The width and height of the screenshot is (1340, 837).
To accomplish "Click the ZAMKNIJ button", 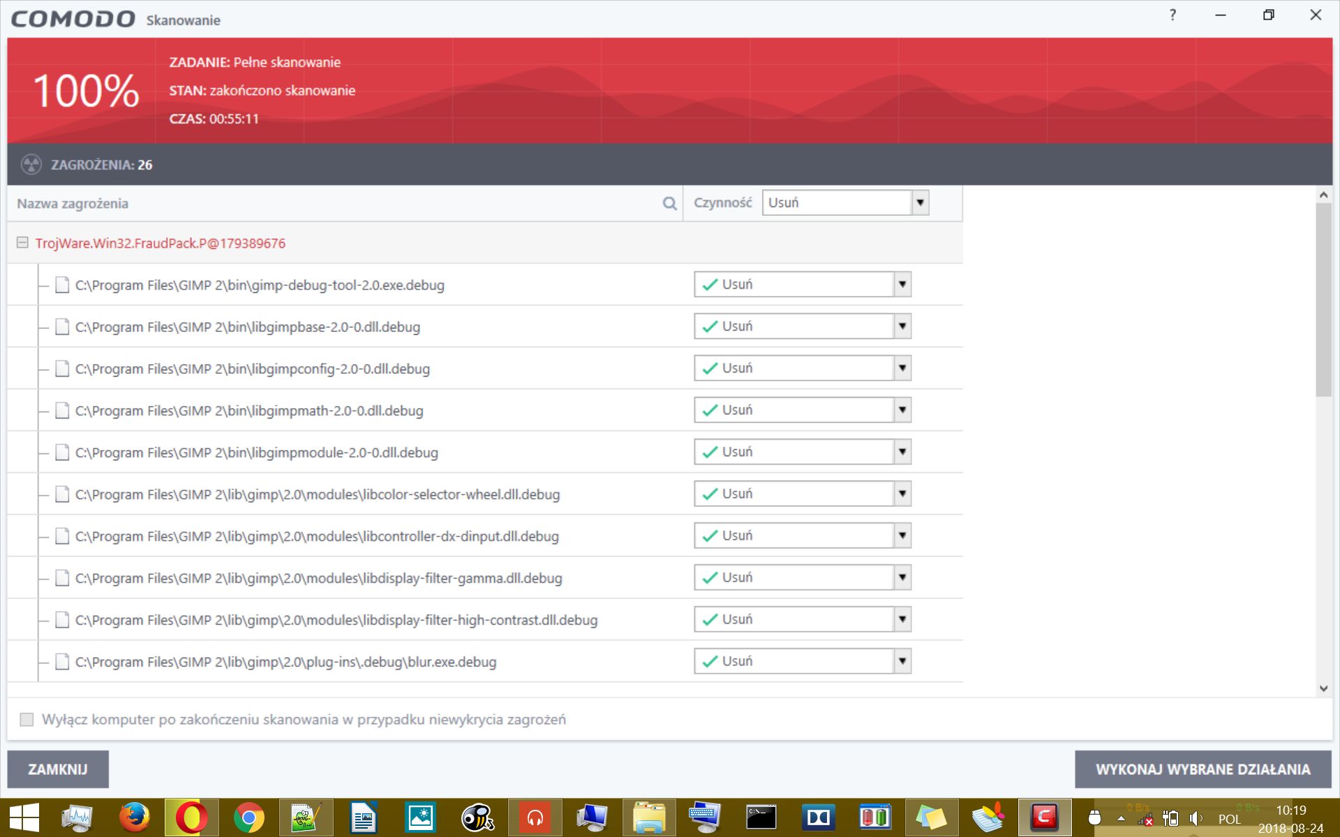I will [x=58, y=769].
